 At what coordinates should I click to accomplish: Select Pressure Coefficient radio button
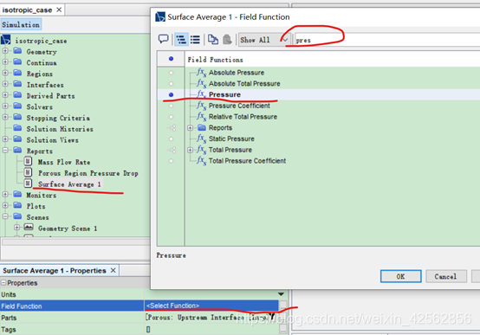tap(172, 106)
